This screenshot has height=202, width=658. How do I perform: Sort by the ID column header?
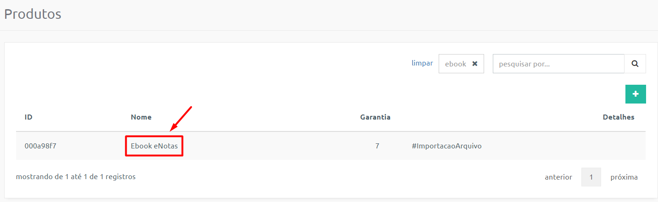click(x=28, y=117)
